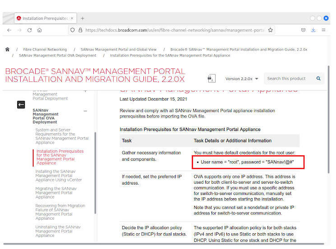Screen dimensions: 336x249
Task: Open SANnav Management Portal OVA Deployment breadcrumb
Action: click(58, 55)
